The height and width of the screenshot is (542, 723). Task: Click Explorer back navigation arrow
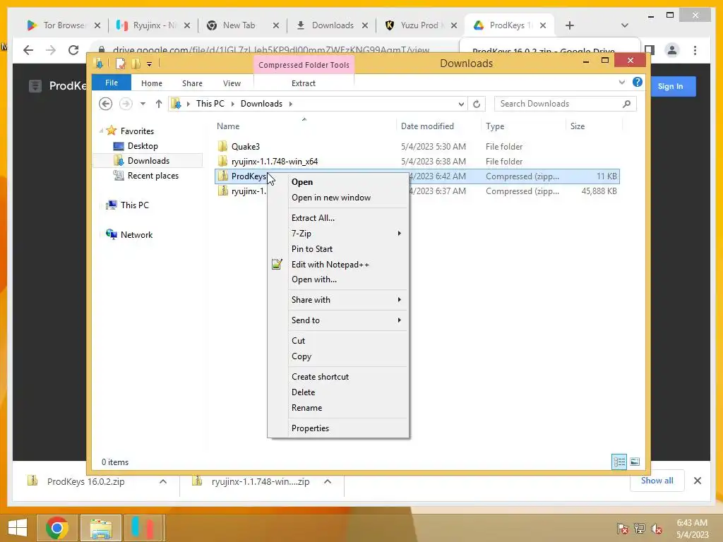(x=106, y=104)
